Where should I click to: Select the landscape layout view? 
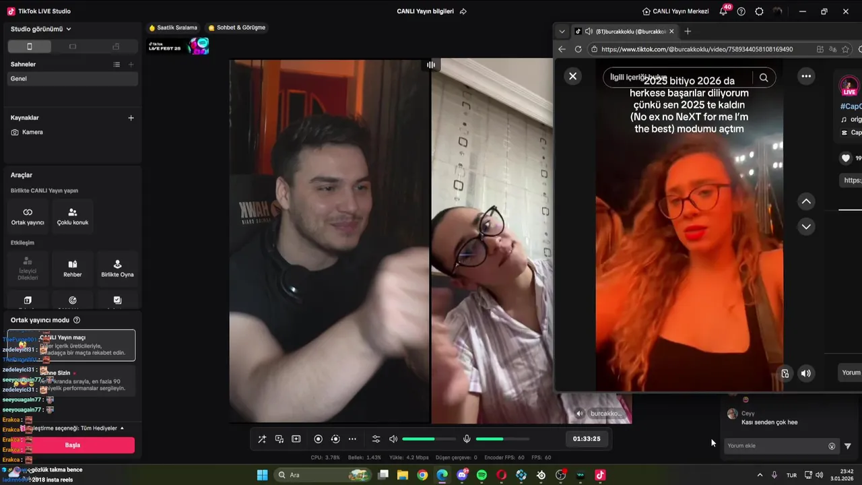click(x=73, y=46)
